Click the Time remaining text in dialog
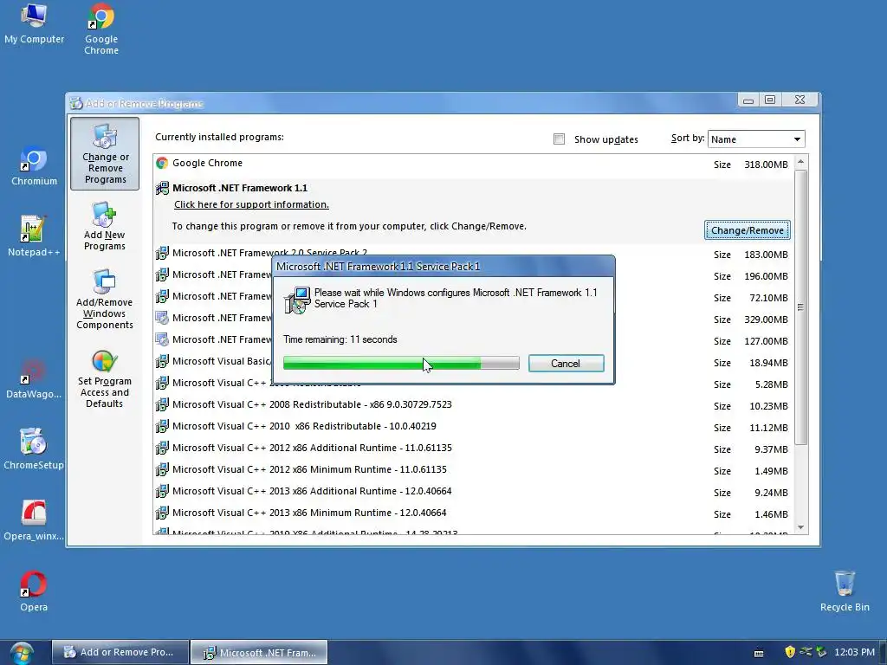 click(340, 339)
